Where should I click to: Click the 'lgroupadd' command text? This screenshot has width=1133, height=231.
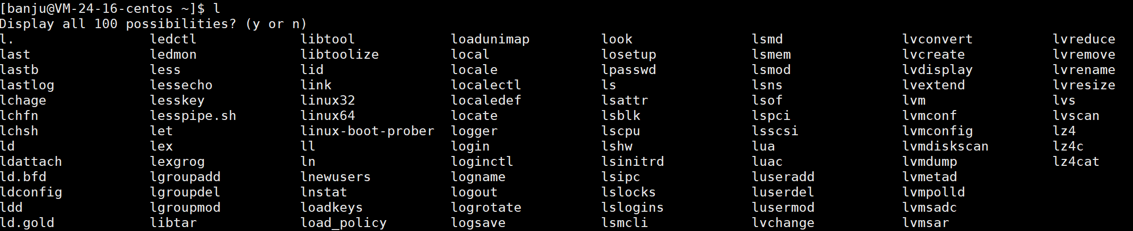point(185,177)
